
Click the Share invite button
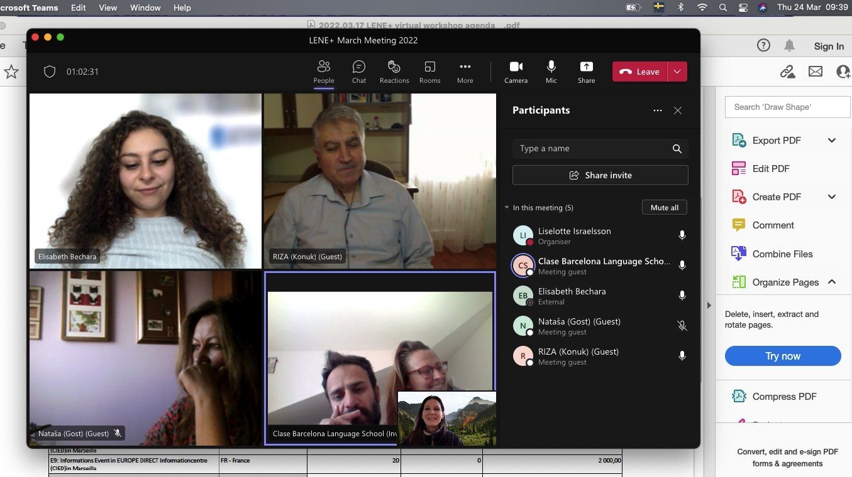click(x=600, y=175)
